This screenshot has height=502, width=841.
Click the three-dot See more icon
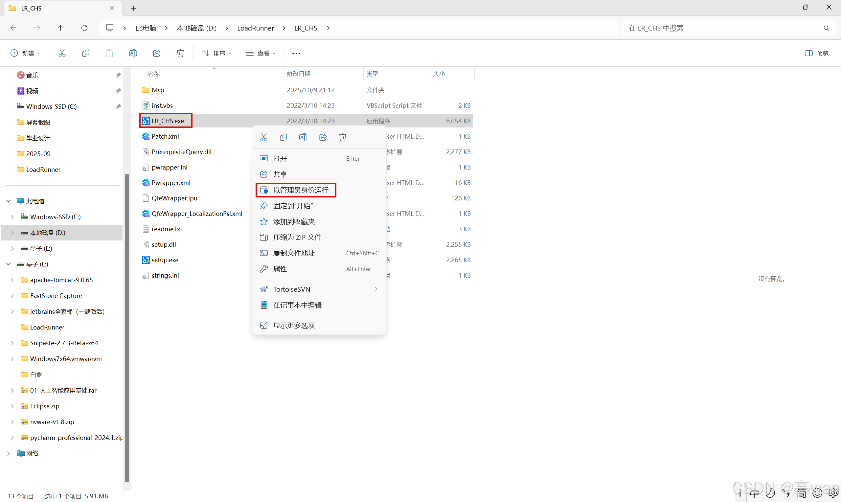(296, 54)
